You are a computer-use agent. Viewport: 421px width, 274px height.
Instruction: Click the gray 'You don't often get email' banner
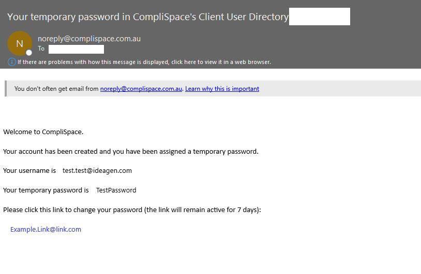pyautogui.click(x=336, y=89)
